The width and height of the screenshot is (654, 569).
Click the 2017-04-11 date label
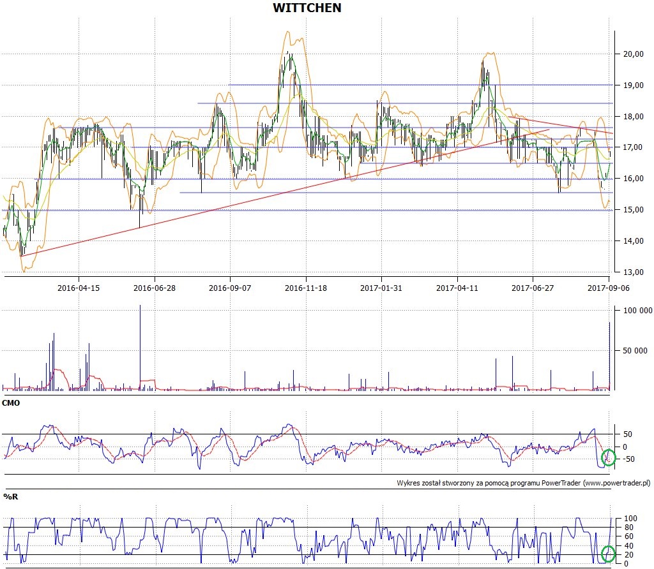click(457, 288)
